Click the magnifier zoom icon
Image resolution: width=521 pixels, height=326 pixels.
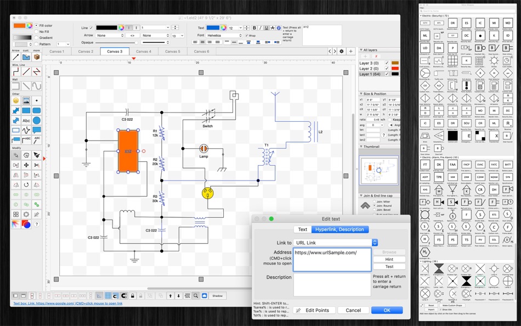coord(196,295)
